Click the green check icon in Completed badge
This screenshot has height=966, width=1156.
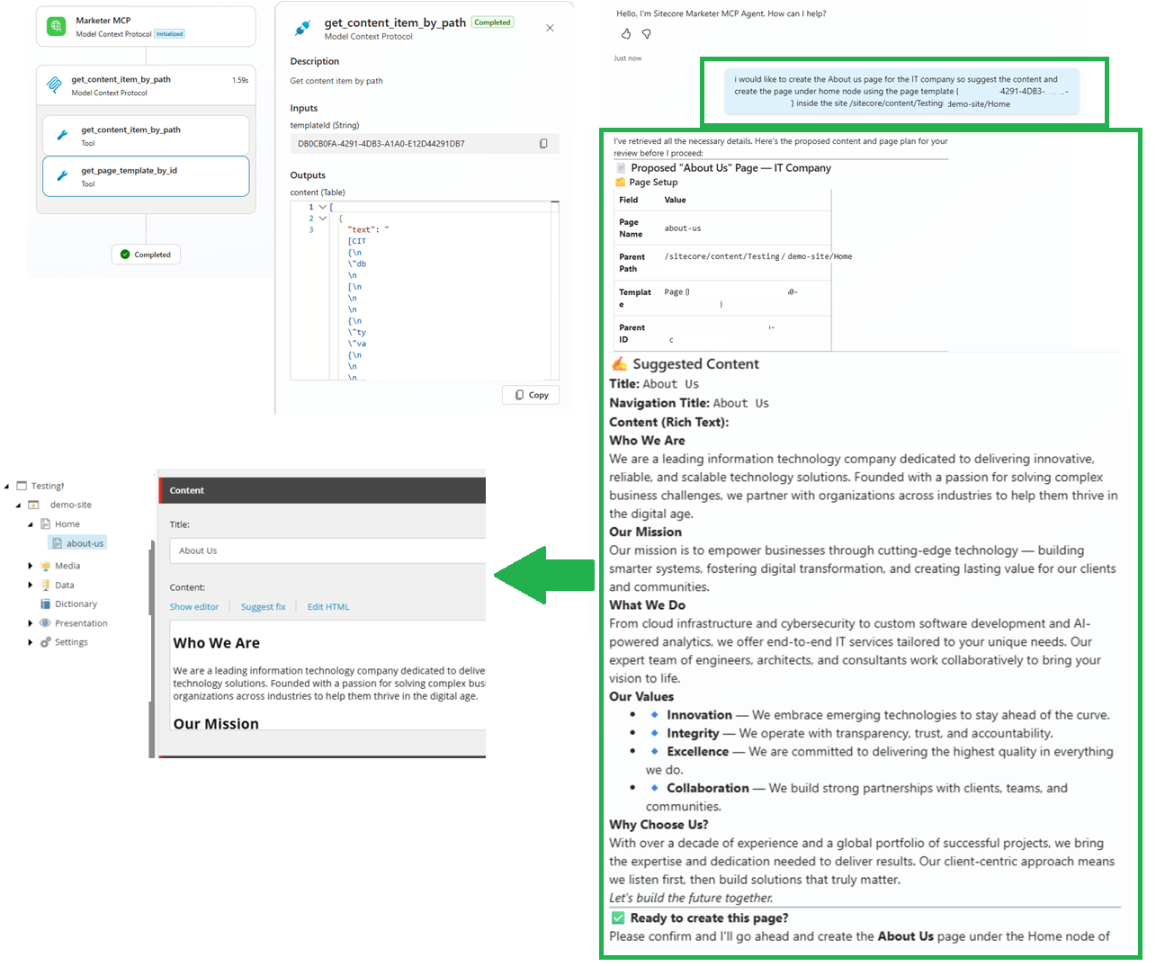(125, 255)
